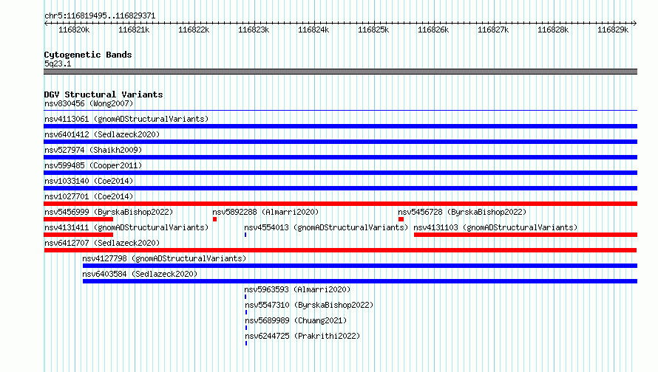Click the blue bar under nsv599485
Image resolution: width=658 pixels, height=372 pixels.
[340, 173]
